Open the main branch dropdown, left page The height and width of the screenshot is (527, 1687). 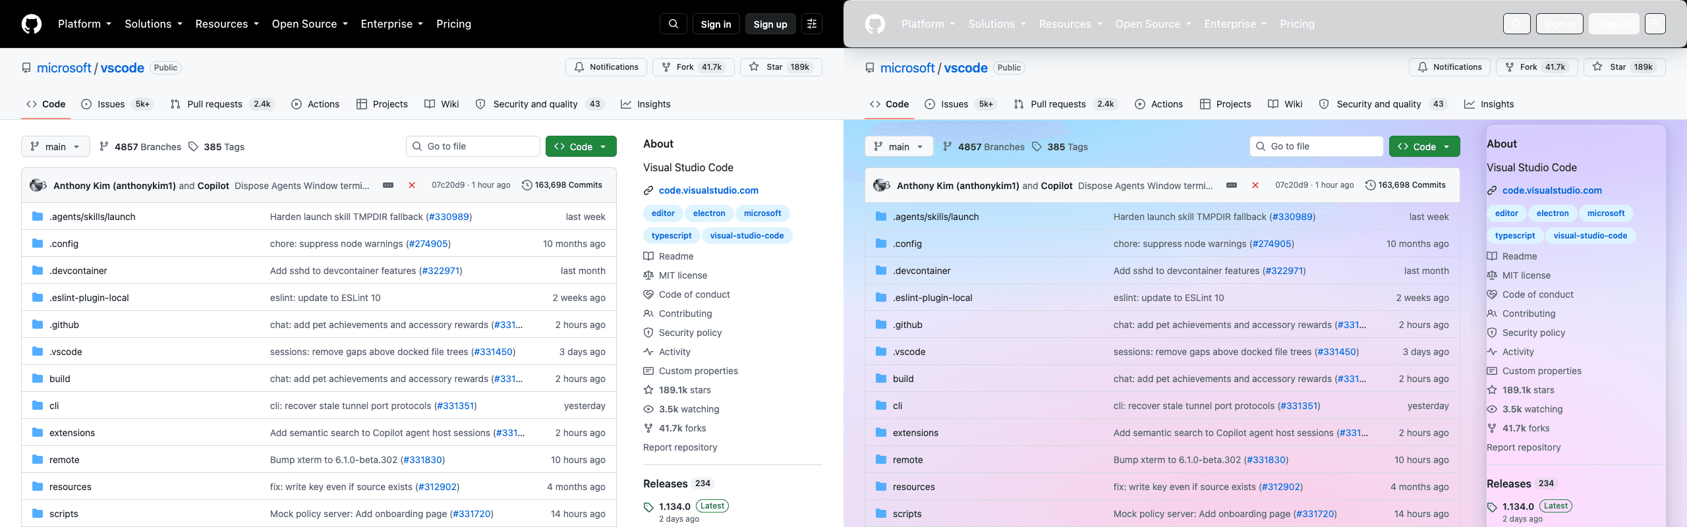(55, 146)
